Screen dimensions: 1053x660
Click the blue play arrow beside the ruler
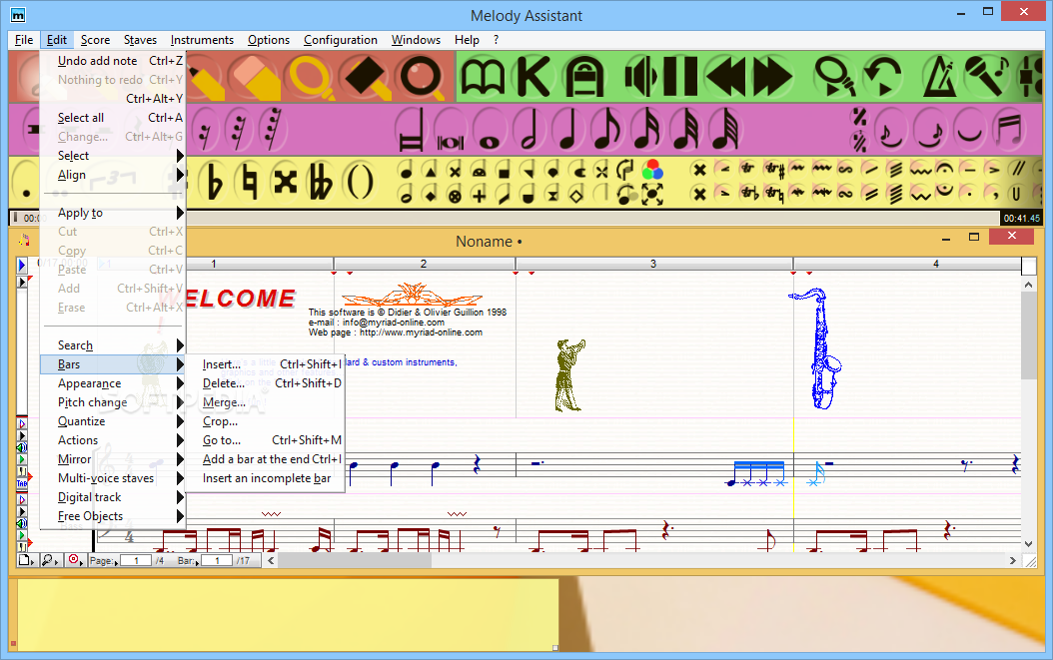[22, 266]
